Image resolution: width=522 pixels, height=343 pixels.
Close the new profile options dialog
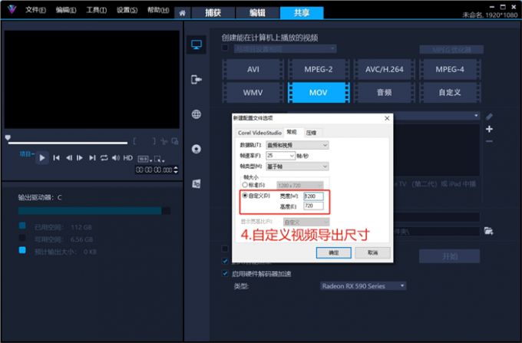coord(387,118)
